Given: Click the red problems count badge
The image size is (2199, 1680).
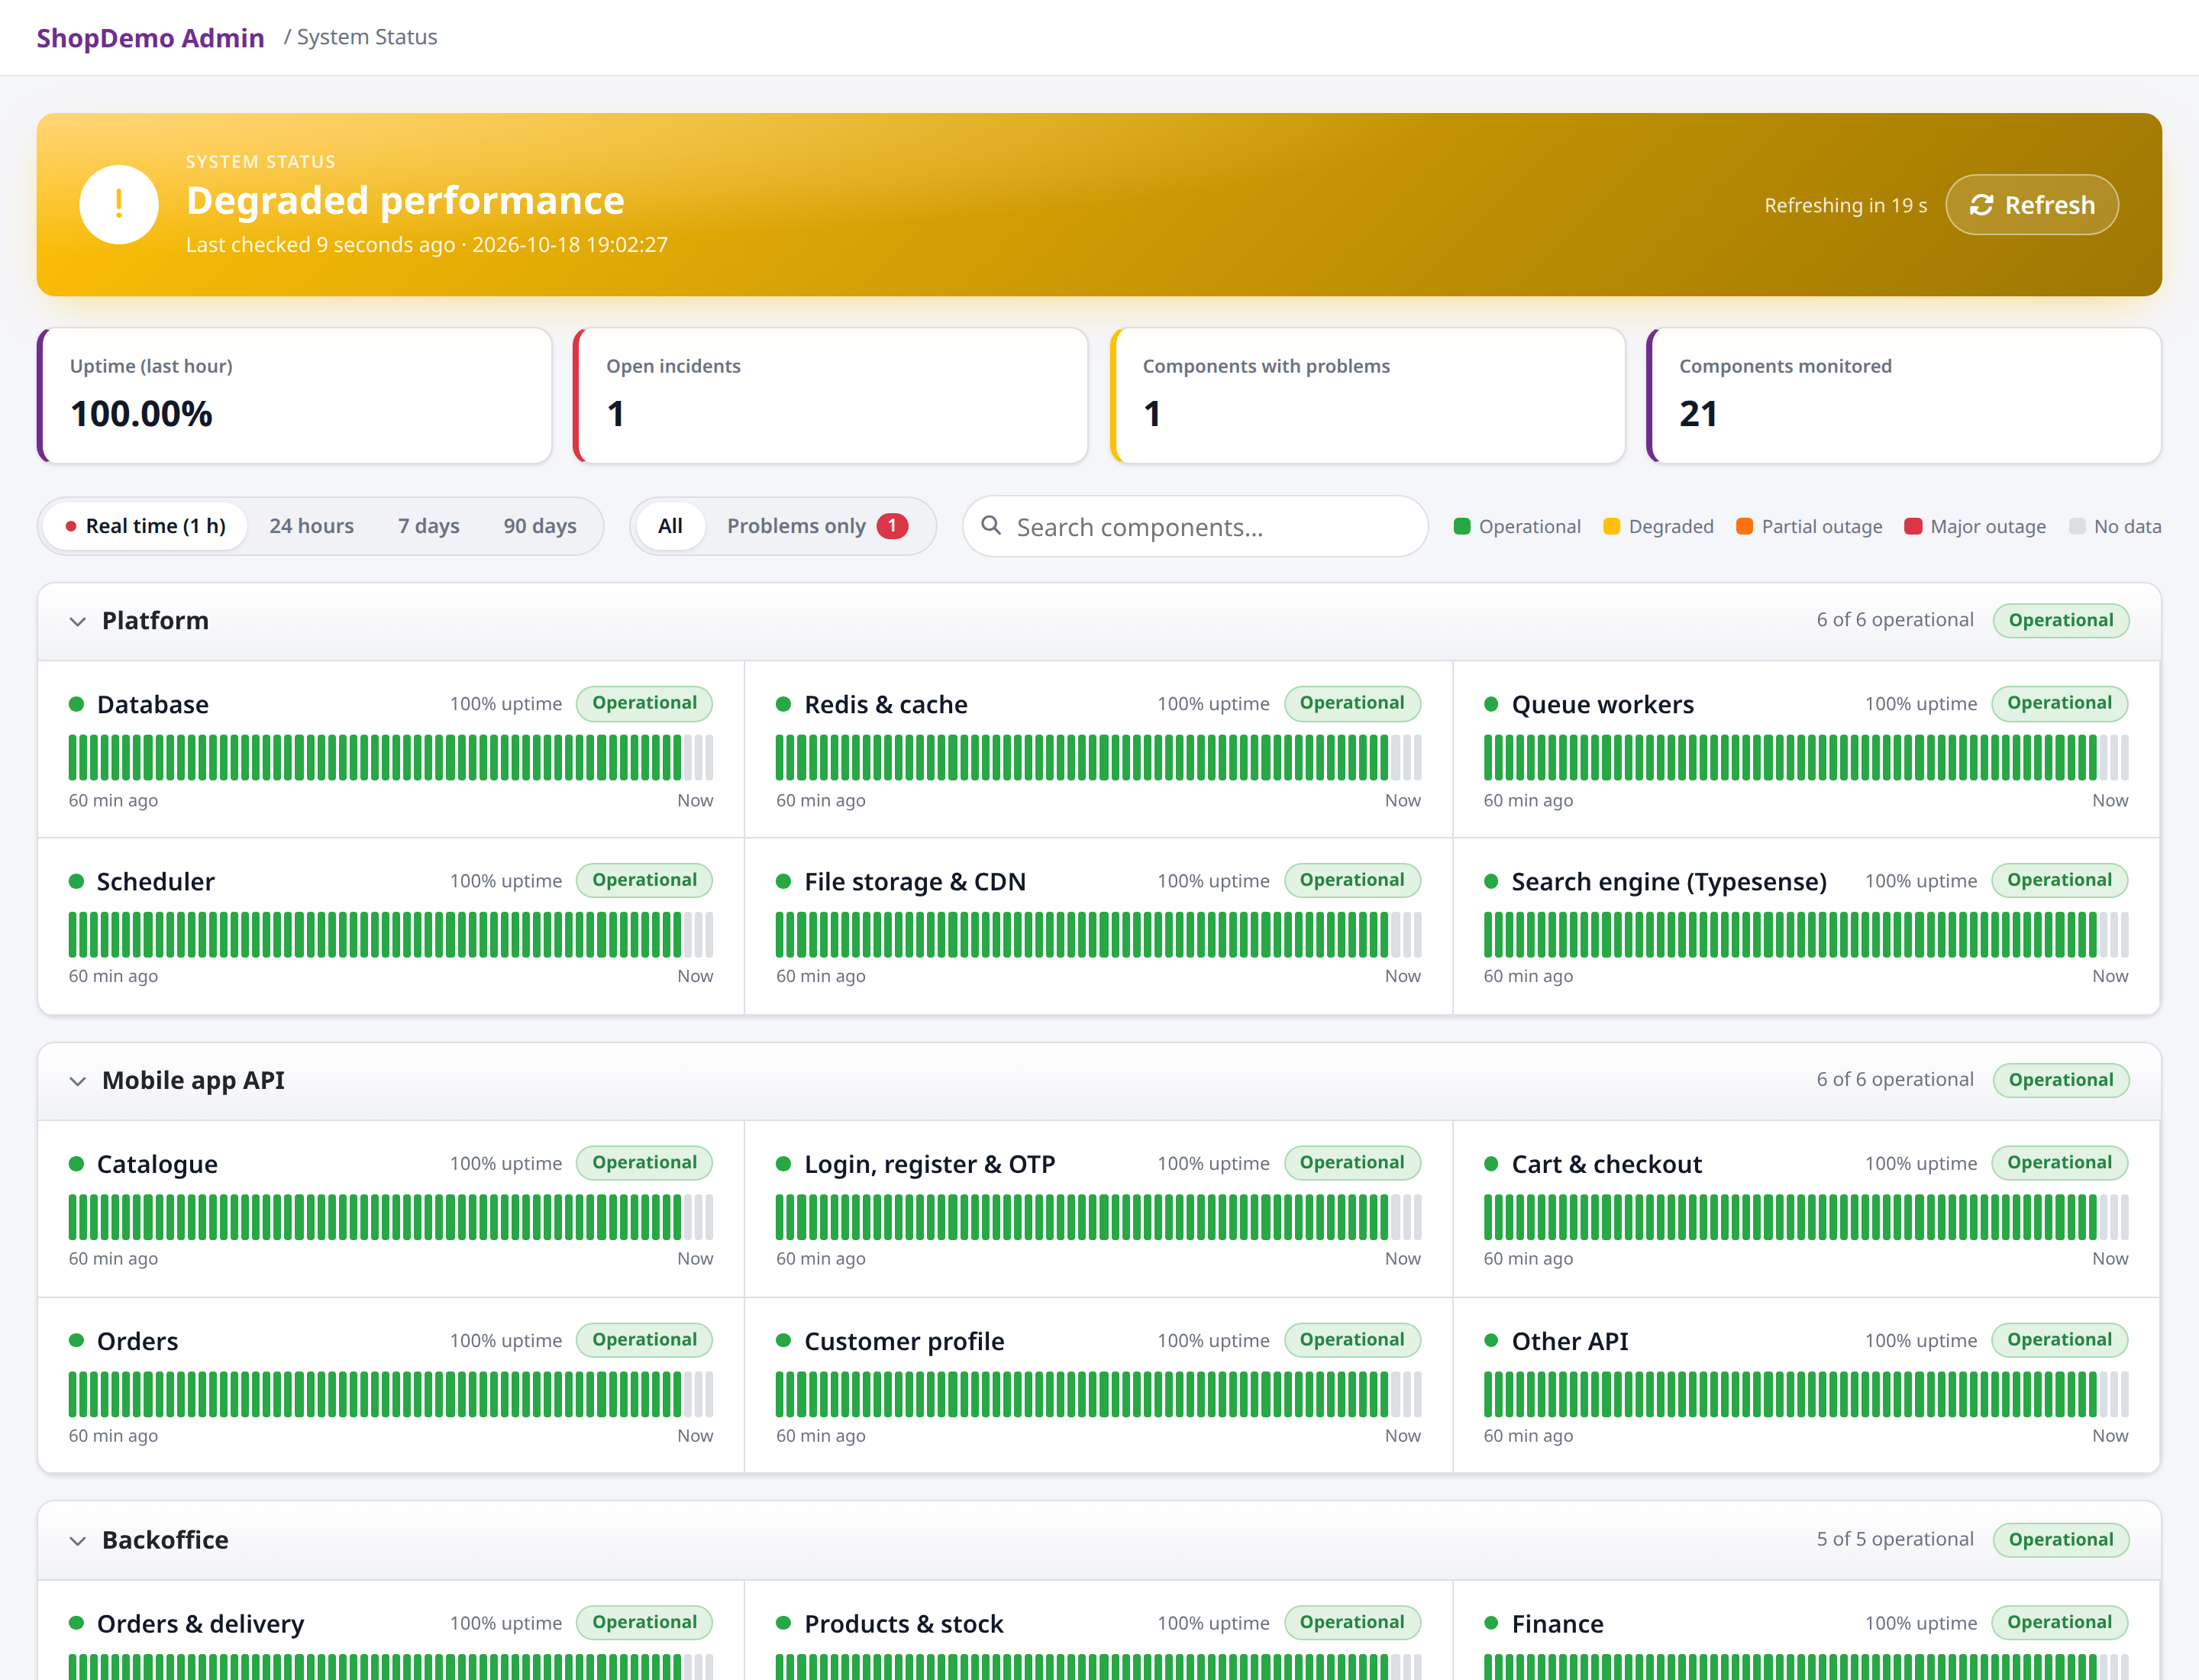Looking at the screenshot, I should 892,526.
